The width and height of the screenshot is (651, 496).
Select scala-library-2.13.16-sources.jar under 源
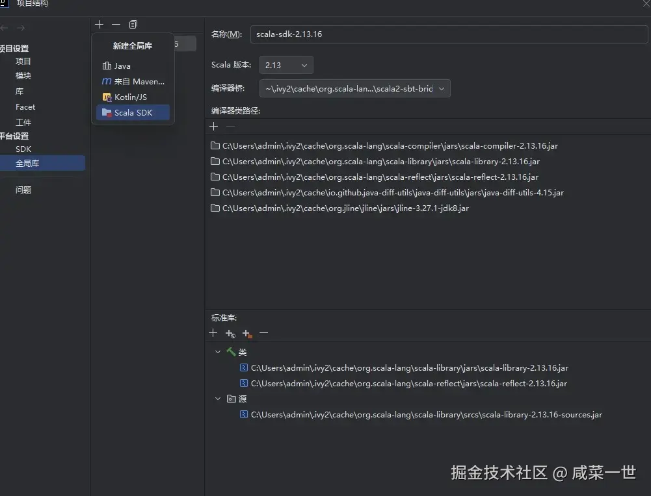tap(427, 414)
